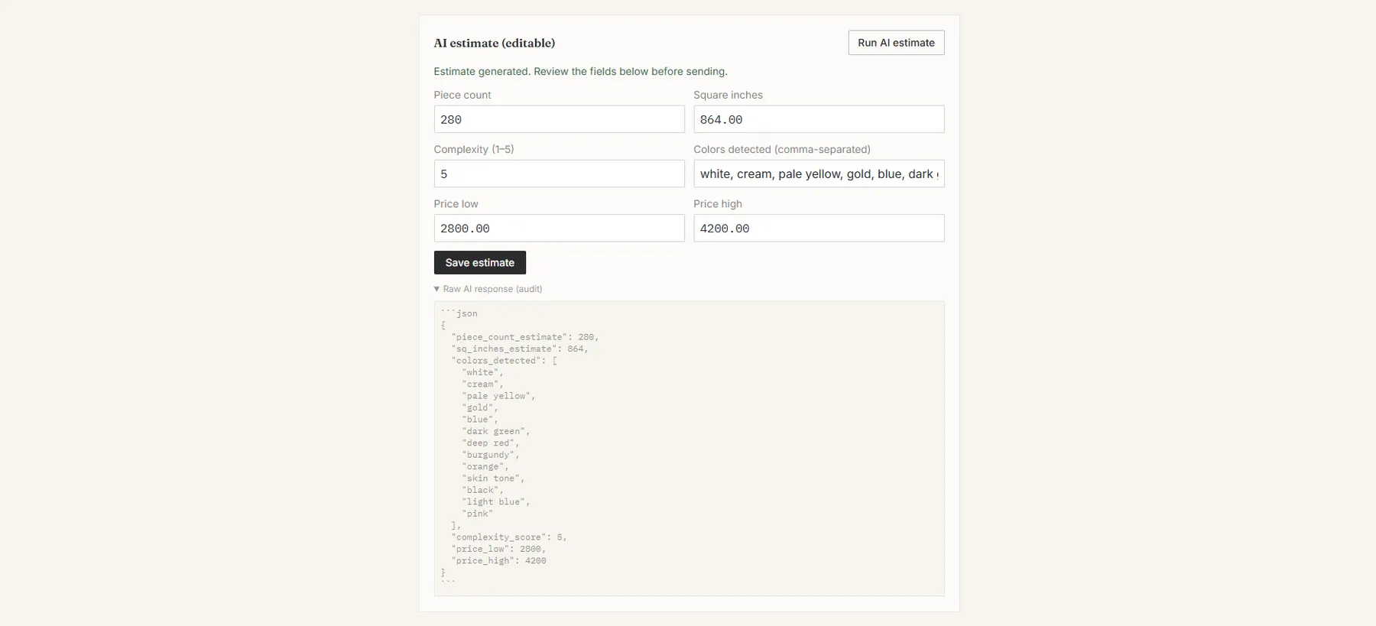
Task: Click the "pink" entry in raw response
Action: [478, 514]
